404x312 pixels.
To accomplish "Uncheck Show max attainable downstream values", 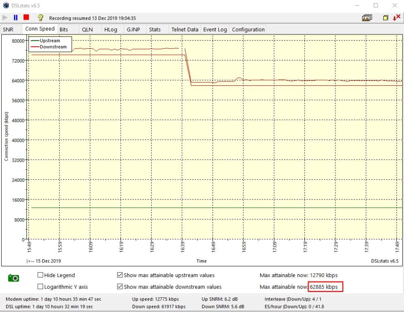I will [120, 287].
